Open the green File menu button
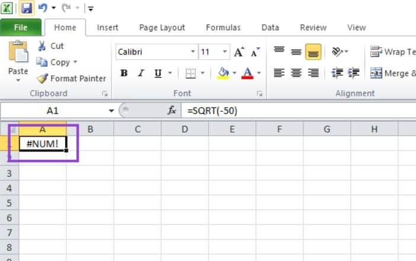The width and height of the screenshot is (416, 261). click(x=20, y=27)
